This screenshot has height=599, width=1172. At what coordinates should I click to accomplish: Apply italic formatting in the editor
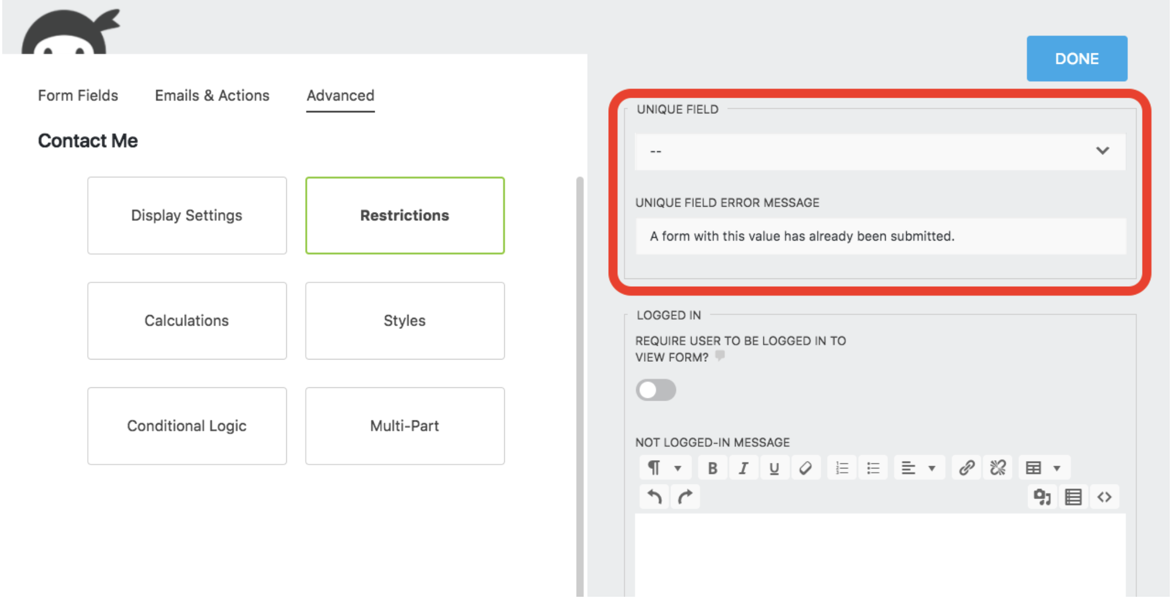point(743,468)
